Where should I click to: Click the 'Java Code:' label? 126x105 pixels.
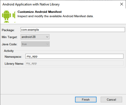click(10, 44)
